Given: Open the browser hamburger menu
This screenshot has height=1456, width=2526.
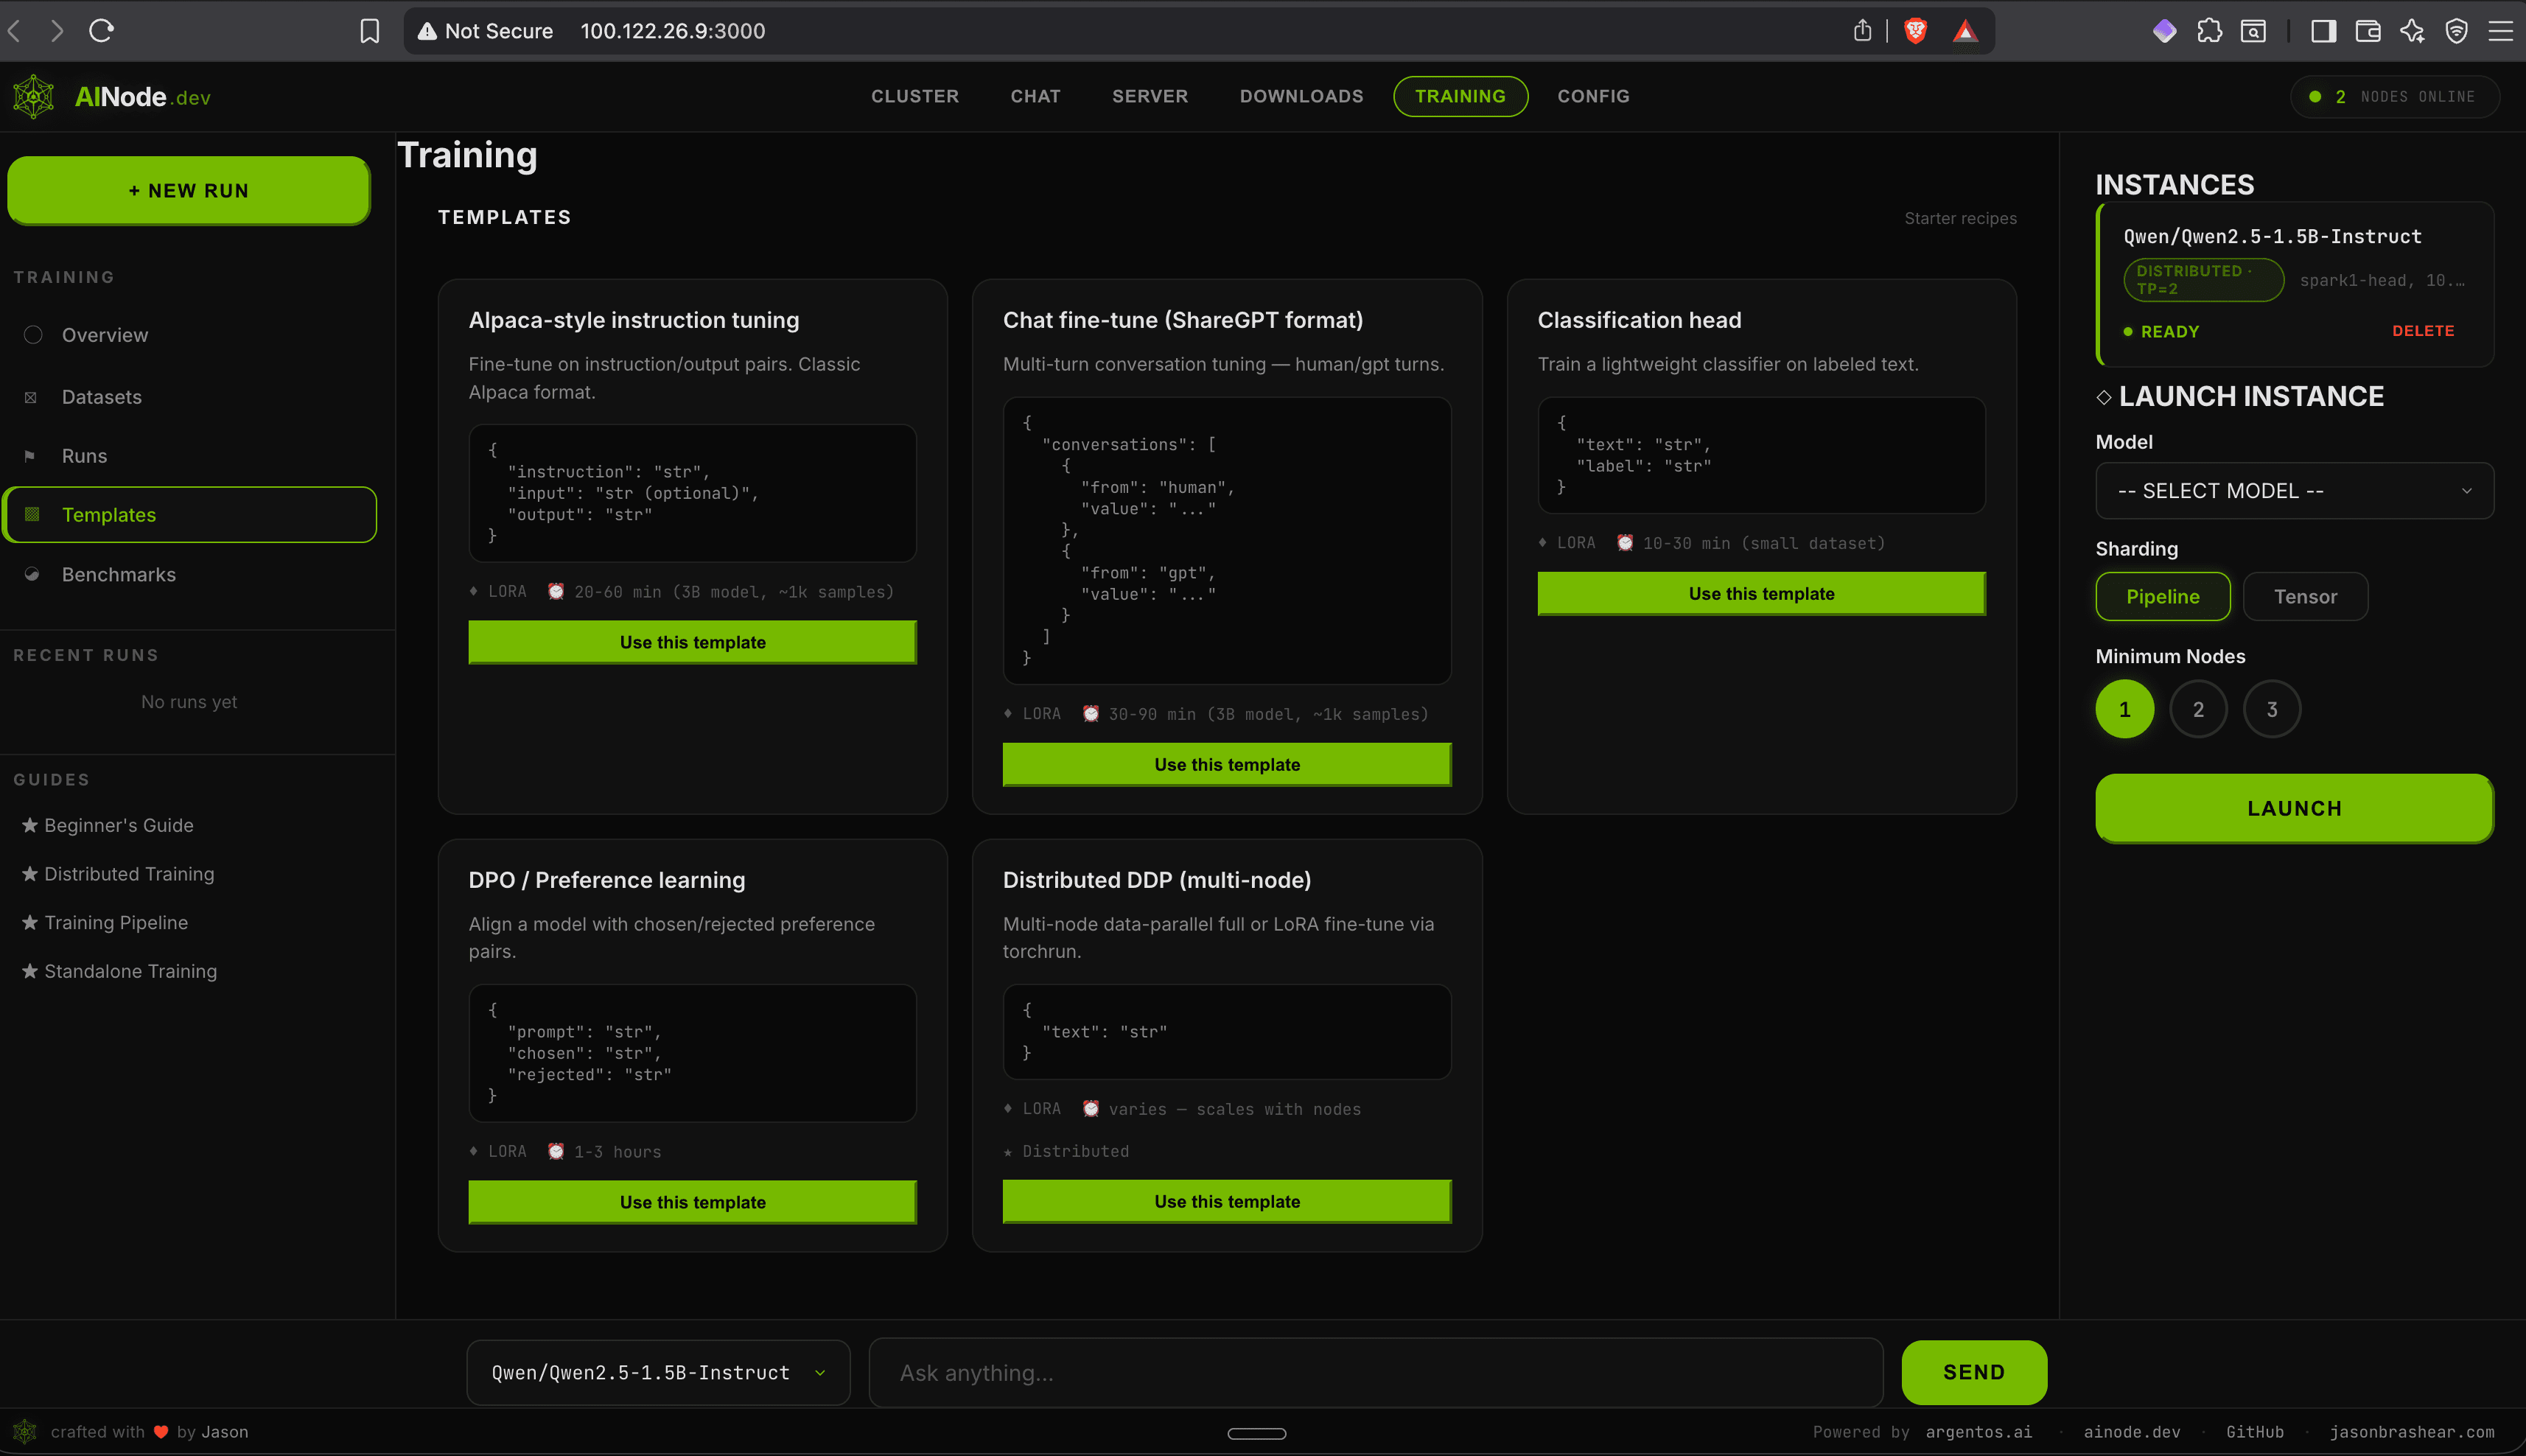Looking at the screenshot, I should (2500, 31).
